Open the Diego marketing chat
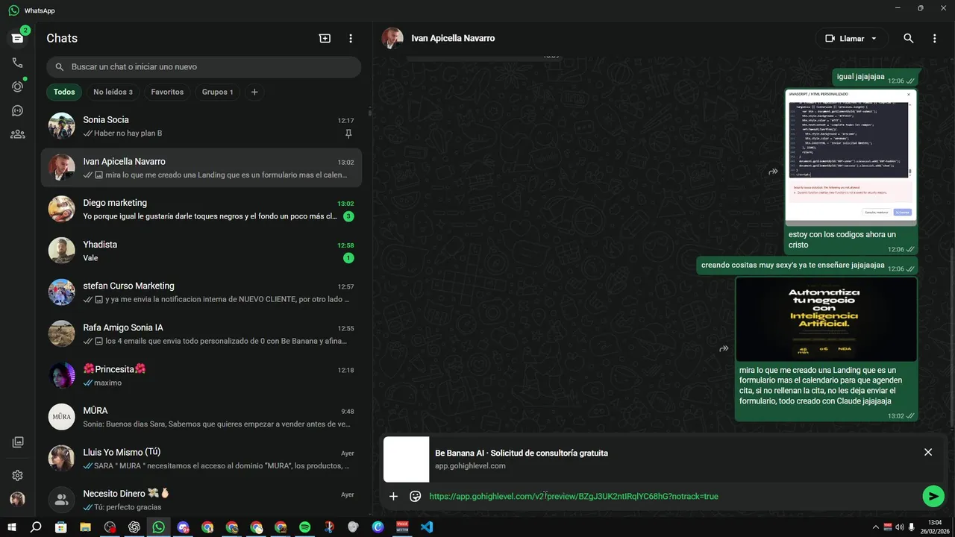 pyautogui.click(x=201, y=210)
